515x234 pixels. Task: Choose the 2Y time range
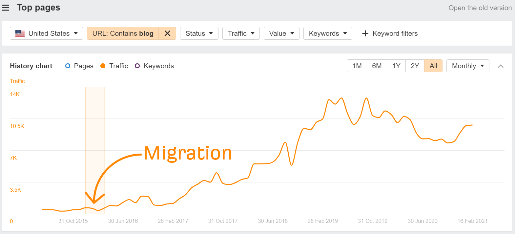coord(415,66)
